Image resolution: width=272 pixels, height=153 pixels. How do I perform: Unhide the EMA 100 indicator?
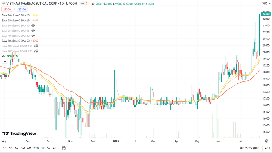[36, 46]
